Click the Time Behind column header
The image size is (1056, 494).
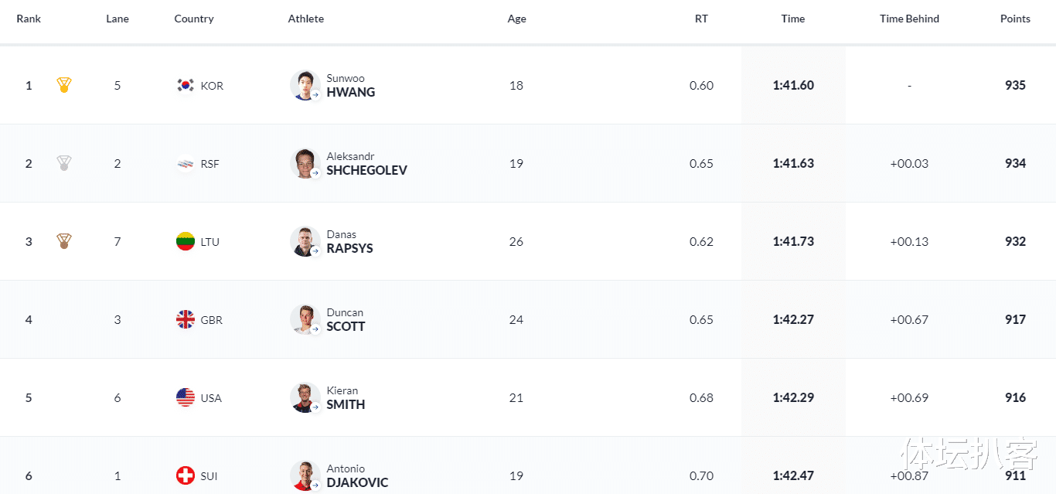click(x=909, y=19)
